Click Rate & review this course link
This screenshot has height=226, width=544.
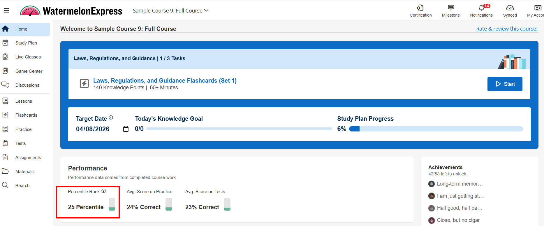(x=506, y=29)
